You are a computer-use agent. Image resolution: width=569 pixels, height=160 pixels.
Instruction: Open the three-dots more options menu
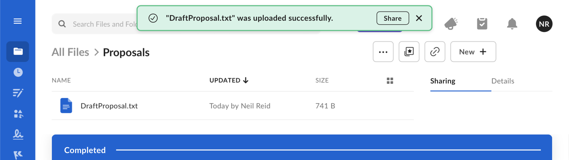click(383, 52)
